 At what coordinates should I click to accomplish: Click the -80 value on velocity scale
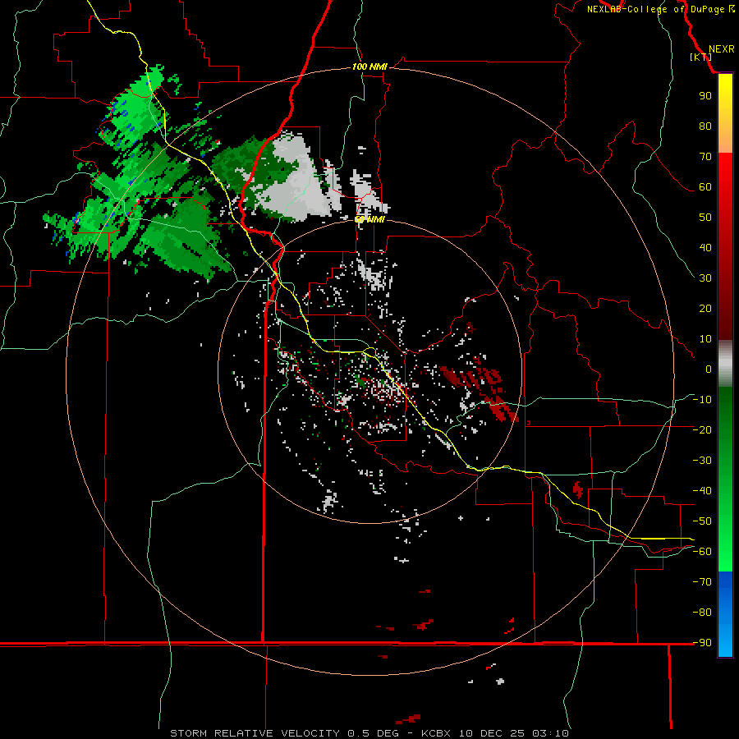click(702, 613)
